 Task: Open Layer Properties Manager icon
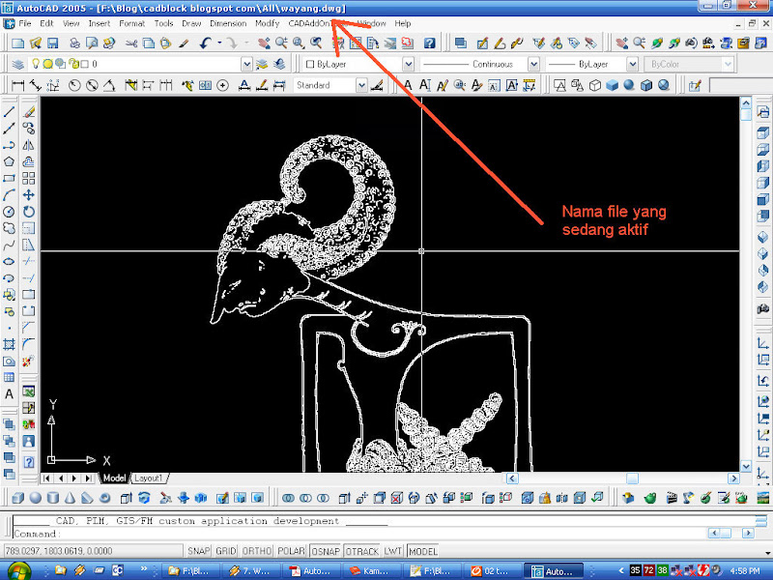(x=17, y=64)
